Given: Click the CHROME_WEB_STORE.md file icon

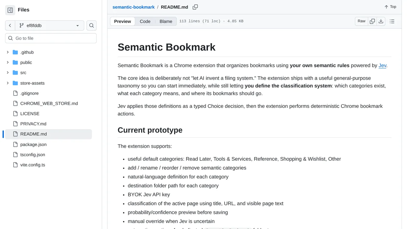Looking at the screenshot, I should click(15, 103).
